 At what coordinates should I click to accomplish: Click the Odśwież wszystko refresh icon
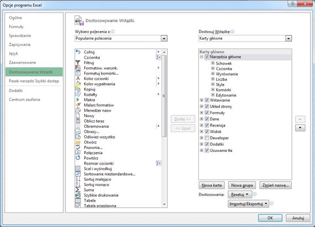pos(78,137)
